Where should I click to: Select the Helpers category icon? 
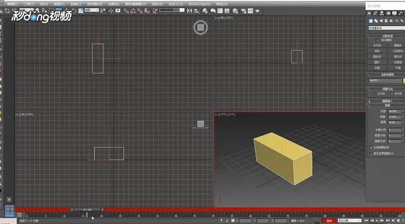pyautogui.click(x=391, y=21)
